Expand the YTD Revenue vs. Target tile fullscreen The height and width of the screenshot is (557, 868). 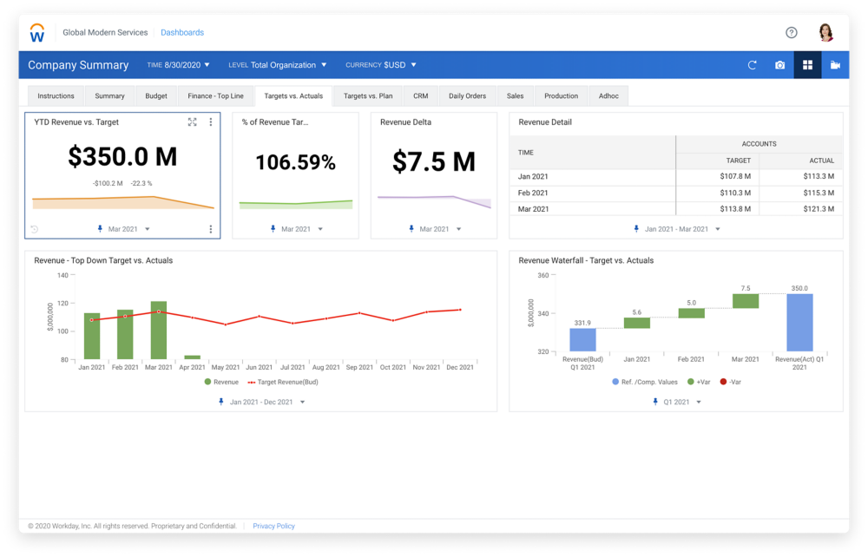point(192,122)
